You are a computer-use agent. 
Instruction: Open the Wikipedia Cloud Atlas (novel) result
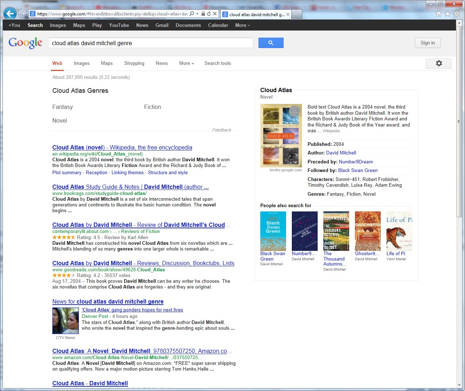click(122, 148)
